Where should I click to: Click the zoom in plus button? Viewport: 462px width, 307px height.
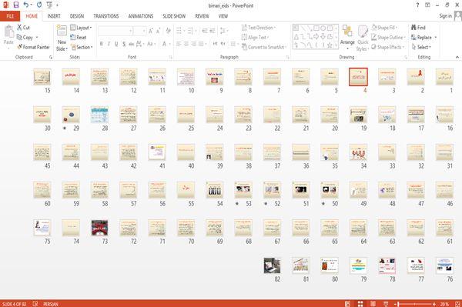pos(434,304)
